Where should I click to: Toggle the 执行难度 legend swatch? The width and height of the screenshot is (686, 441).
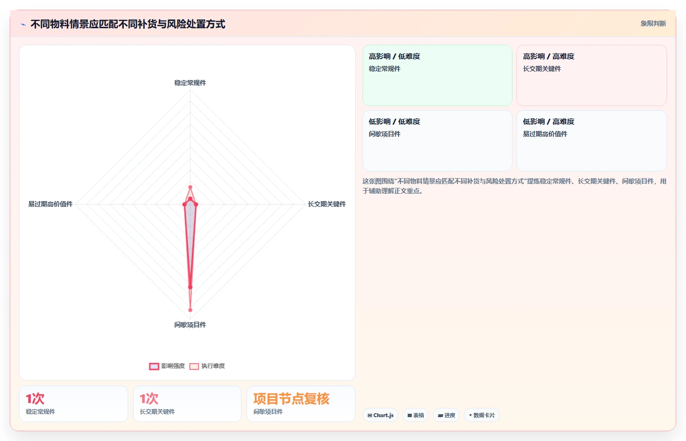click(194, 366)
